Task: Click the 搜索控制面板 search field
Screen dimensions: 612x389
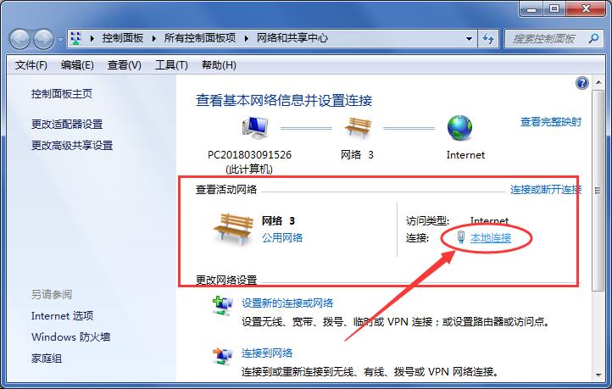Action: point(546,38)
